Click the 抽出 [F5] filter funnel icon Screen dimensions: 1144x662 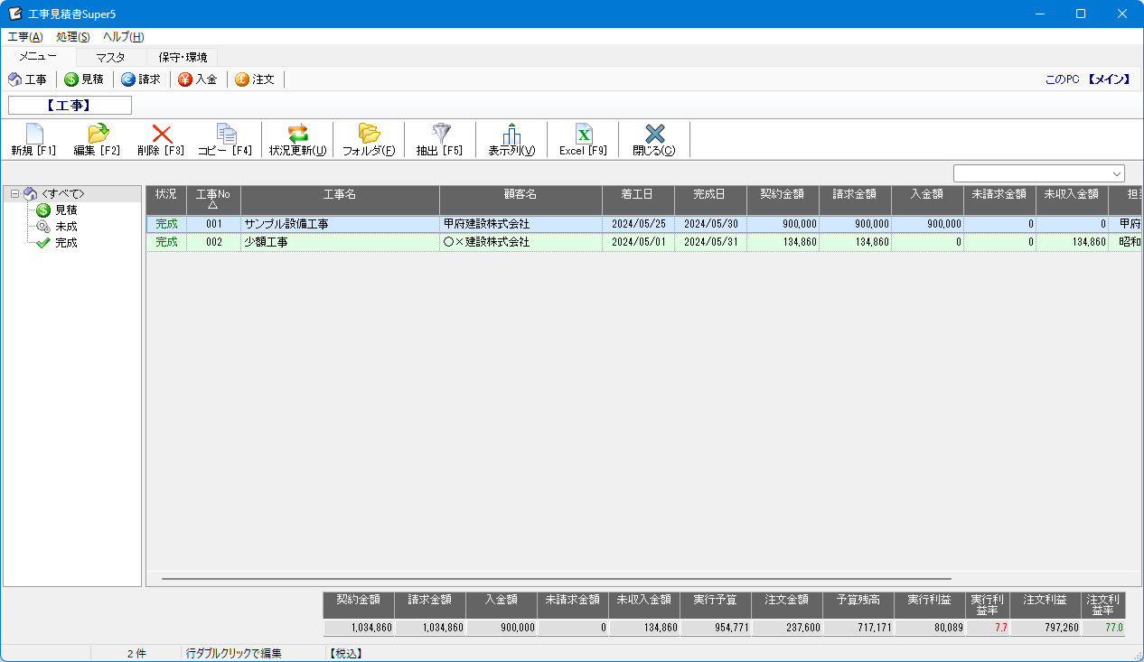440,134
